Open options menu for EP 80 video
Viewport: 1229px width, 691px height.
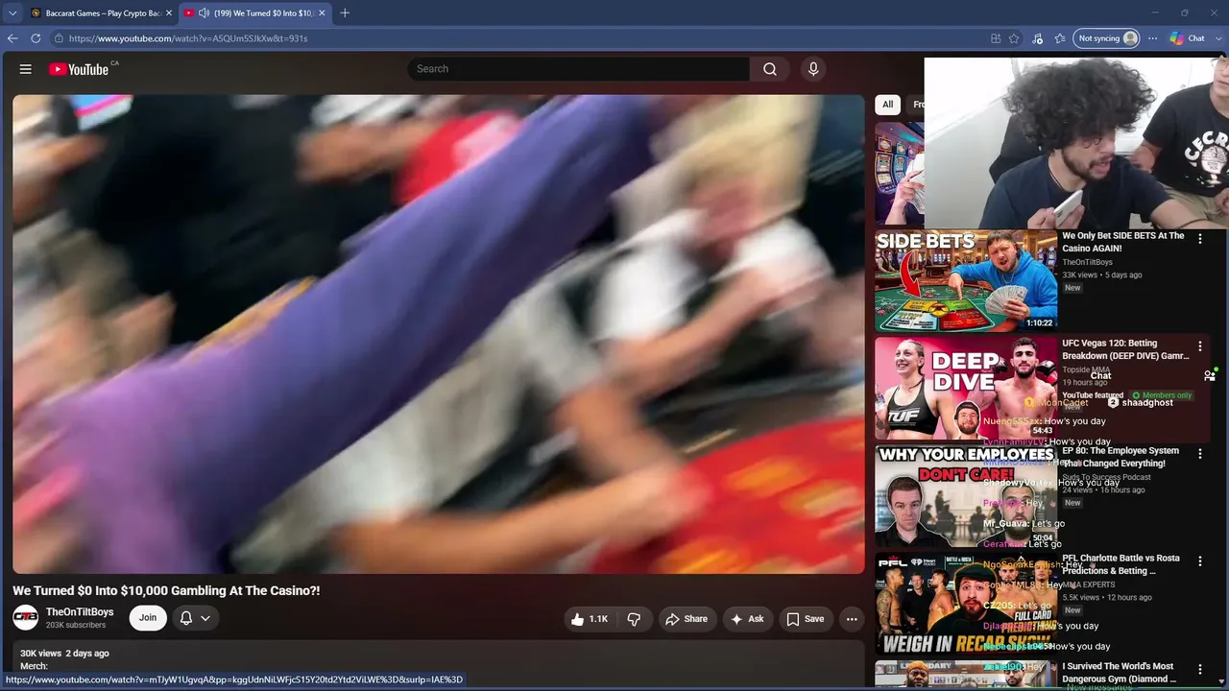[1199, 454]
